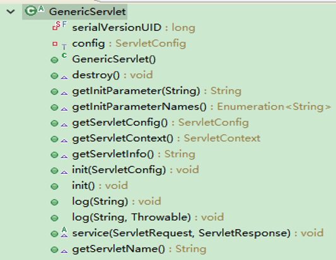336x260 pixels.
Task: Click the GenericServlet abstract class icon
Action: tap(34, 11)
